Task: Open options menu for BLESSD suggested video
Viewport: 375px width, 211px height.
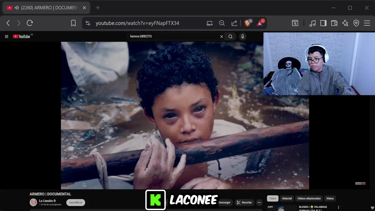Action: coord(339,207)
